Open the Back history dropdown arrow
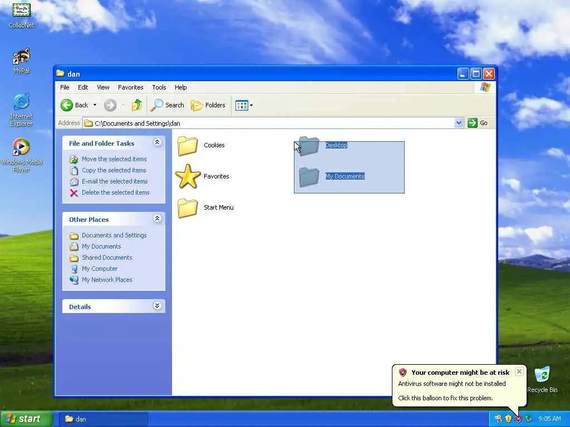The image size is (570, 427). pos(95,105)
